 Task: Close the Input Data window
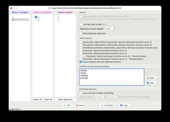click(11, 8)
